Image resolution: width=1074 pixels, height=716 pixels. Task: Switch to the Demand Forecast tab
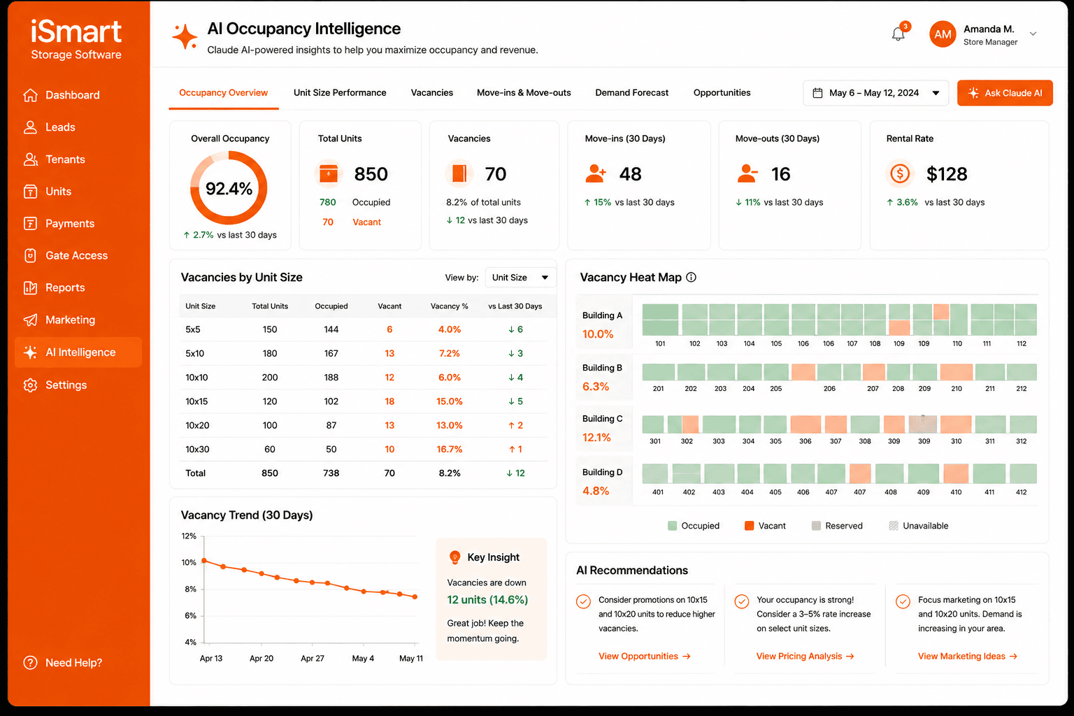632,93
